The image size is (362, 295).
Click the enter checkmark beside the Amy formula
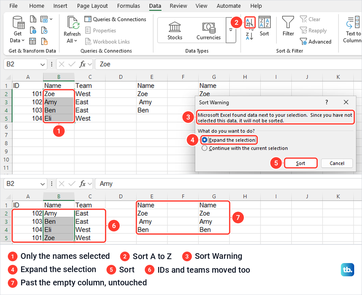point(72,184)
